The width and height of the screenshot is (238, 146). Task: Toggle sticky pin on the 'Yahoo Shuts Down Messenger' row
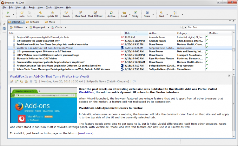206,69
